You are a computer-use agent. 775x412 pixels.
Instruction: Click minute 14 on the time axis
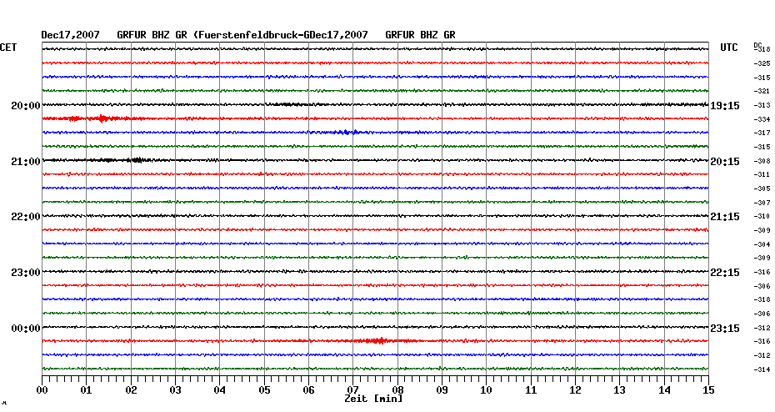click(664, 389)
